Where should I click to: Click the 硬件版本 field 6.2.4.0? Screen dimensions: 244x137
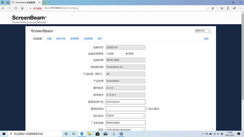point(125,88)
